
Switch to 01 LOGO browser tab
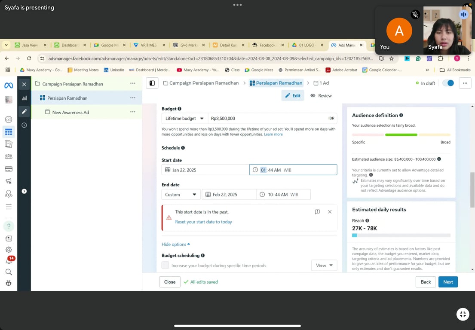(307, 45)
